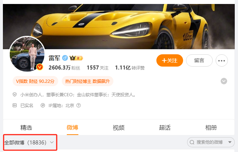Open the 全部微博 (18836) filter dropdown

pyautogui.click(x=29, y=143)
